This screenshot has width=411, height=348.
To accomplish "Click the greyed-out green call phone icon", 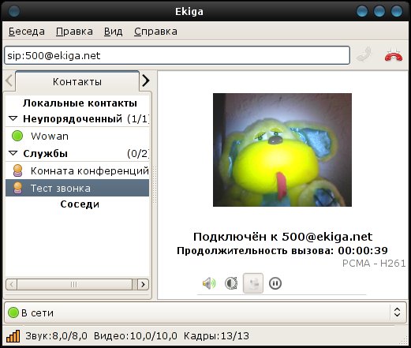I will point(364,54).
